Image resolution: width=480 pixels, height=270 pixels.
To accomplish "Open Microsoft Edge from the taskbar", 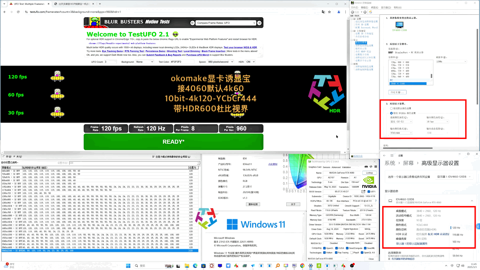I will point(195,266).
